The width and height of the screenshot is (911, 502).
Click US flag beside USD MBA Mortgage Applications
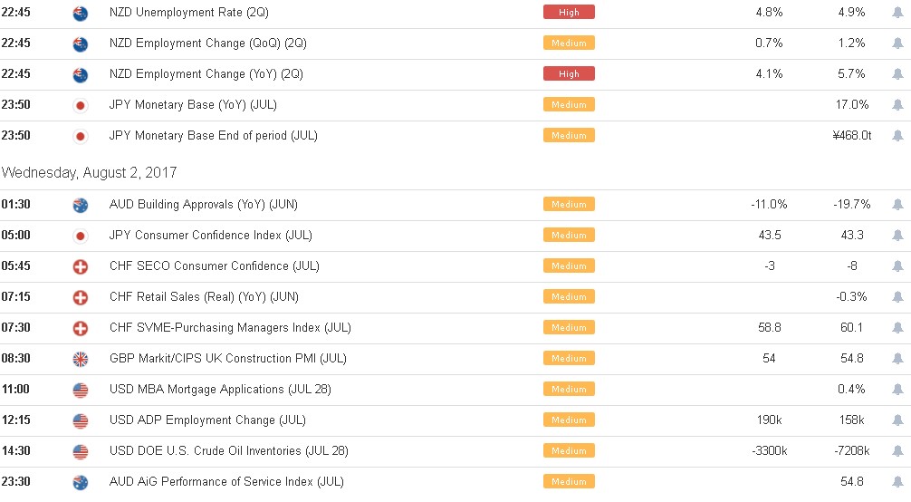click(x=81, y=390)
